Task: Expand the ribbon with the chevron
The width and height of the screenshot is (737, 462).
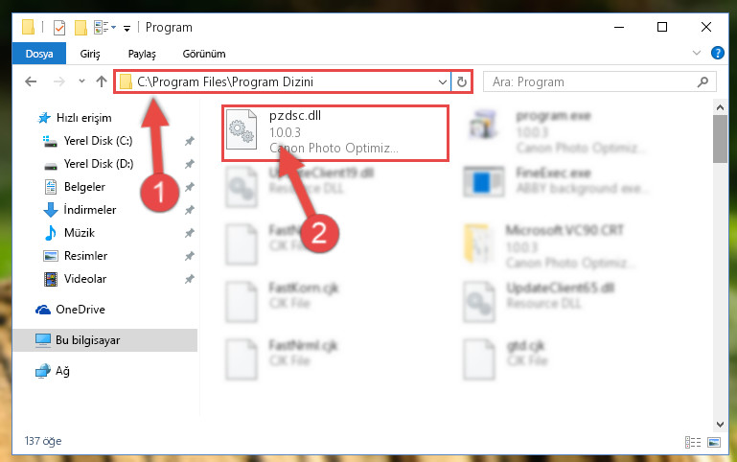Action: tap(697, 53)
